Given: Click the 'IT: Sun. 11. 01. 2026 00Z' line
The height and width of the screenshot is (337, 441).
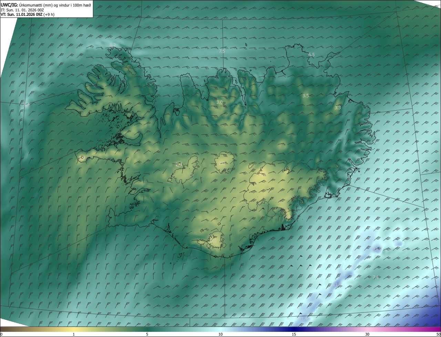Looking at the screenshot, I should tap(22, 10).
